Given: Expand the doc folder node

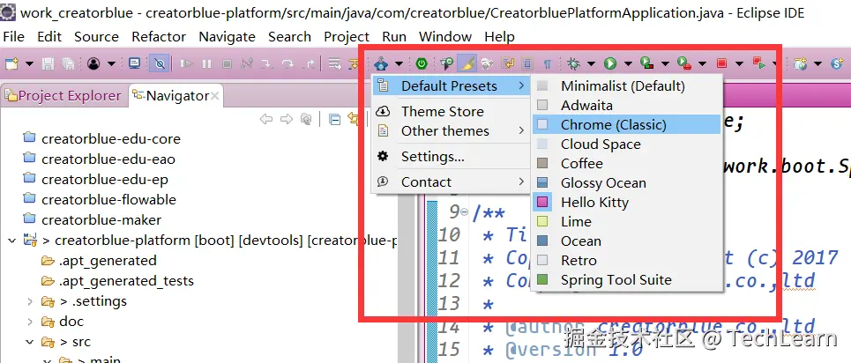Looking at the screenshot, I should (x=30, y=322).
